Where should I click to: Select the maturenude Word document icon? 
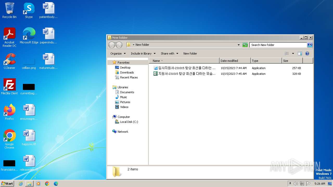48,61
